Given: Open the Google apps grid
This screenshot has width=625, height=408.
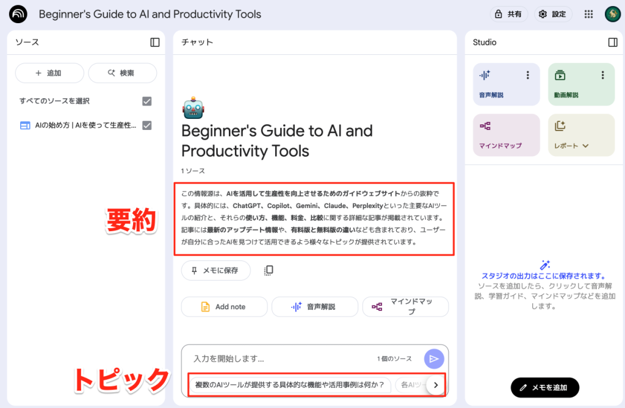Looking at the screenshot, I should (x=588, y=14).
